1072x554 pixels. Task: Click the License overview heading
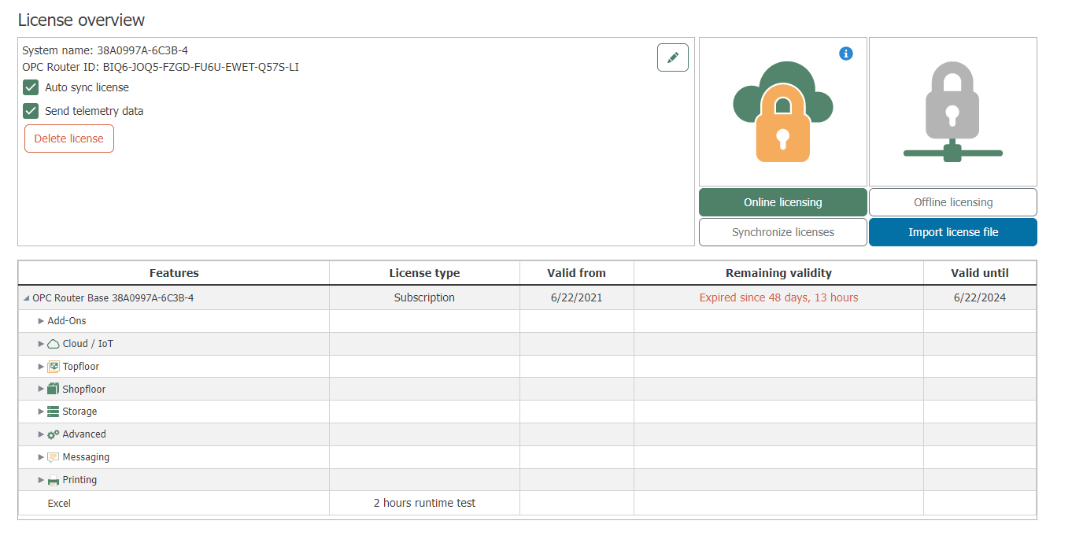pos(81,20)
